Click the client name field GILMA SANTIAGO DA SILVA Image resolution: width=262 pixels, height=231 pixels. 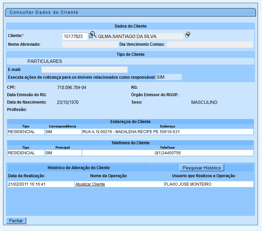[x=140, y=36]
